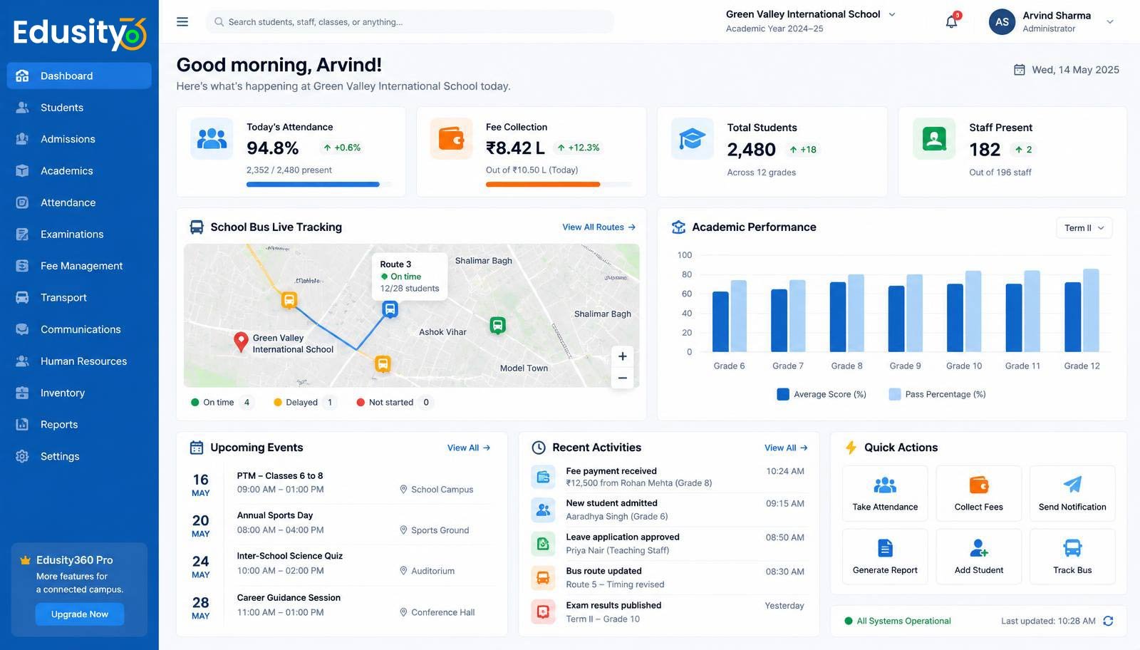Focus the search students and staff field
The image size is (1140, 650).
click(410, 22)
